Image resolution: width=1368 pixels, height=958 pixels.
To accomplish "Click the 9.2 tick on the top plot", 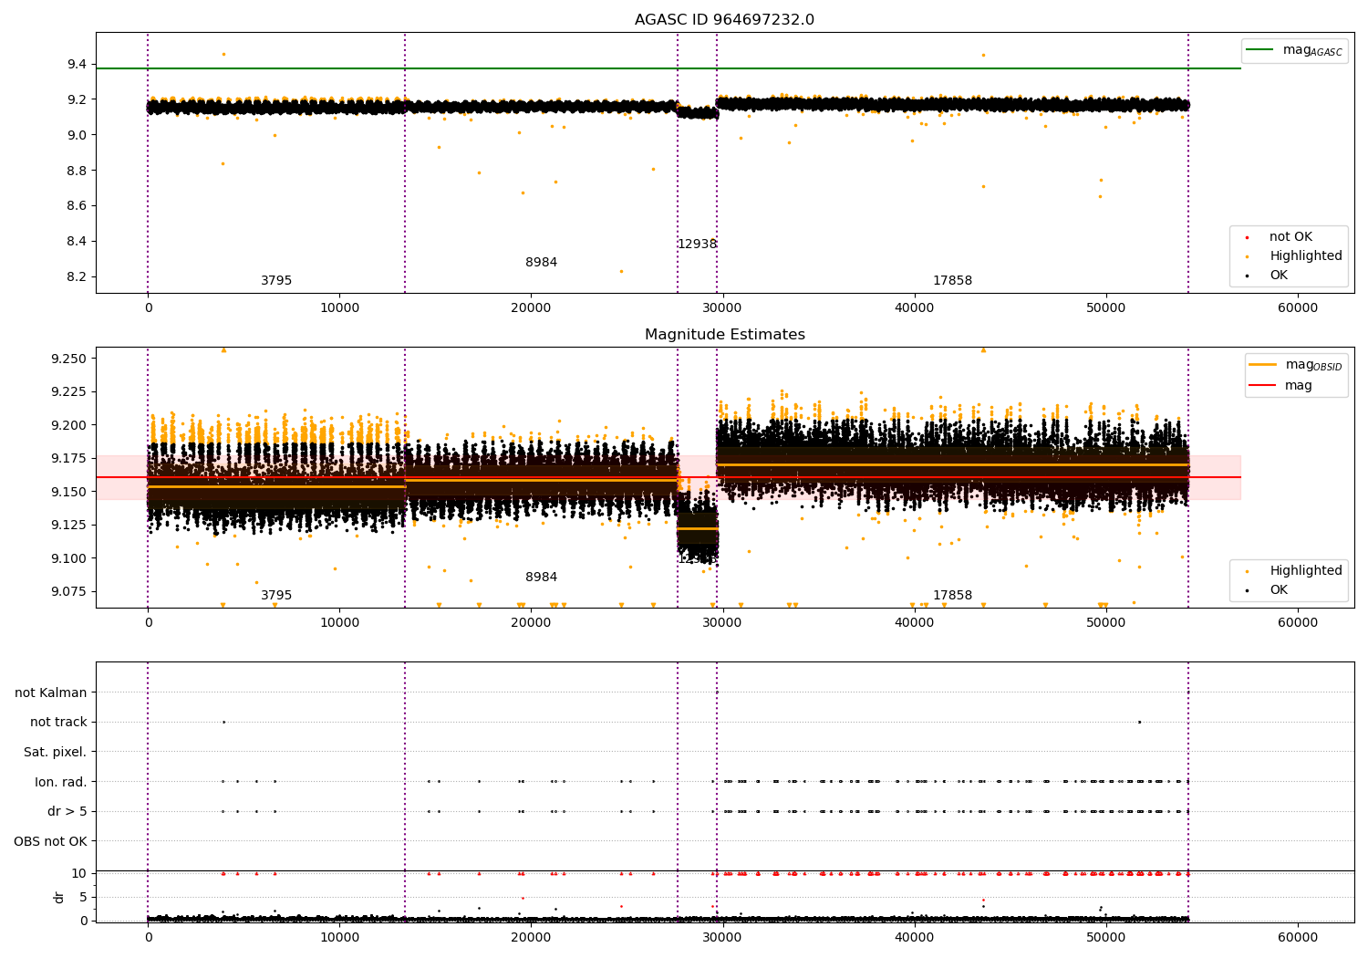I will [77, 99].
